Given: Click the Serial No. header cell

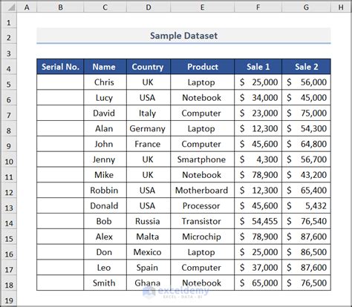Looking at the screenshot, I should click(60, 67).
